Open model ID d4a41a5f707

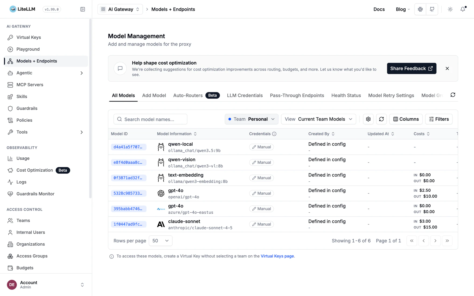click(x=128, y=147)
